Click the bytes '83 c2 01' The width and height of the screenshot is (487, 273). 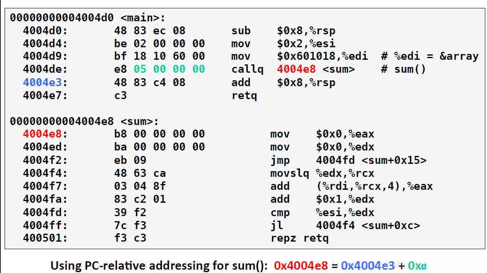pos(140,199)
